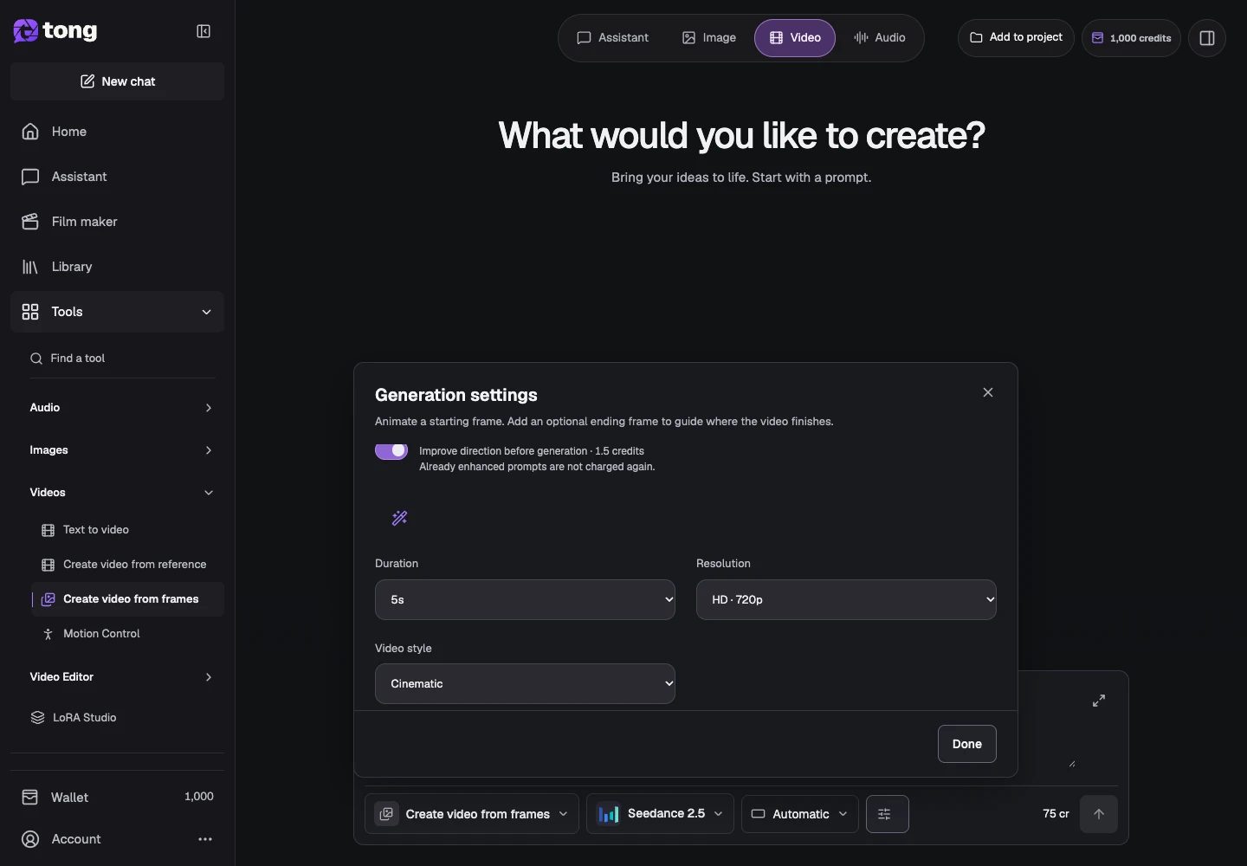Viewport: 1247px width, 866px height.
Task: Open the Duration dropdown
Action: click(525, 599)
